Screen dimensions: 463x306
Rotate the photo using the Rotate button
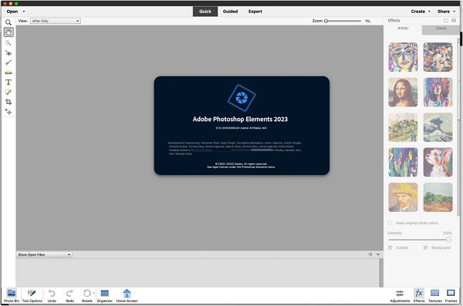(86, 296)
